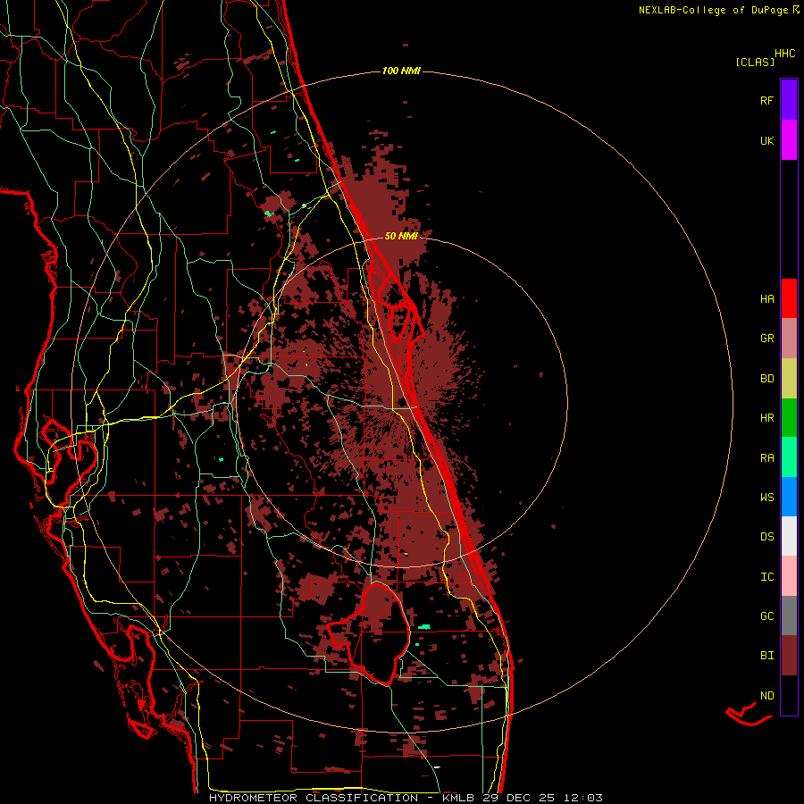Image resolution: width=804 pixels, height=804 pixels.
Task: Click the HHC product label
Action: click(x=785, y=54)
